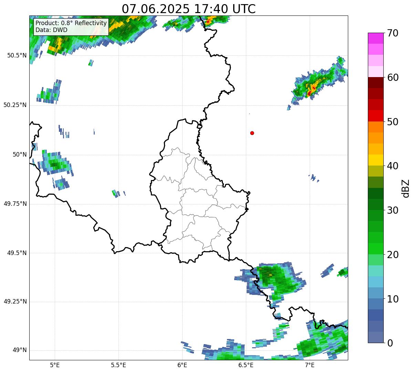
Task: Click the 49°N latitude label
Action: pyautogui.click(x=20, y=350)
